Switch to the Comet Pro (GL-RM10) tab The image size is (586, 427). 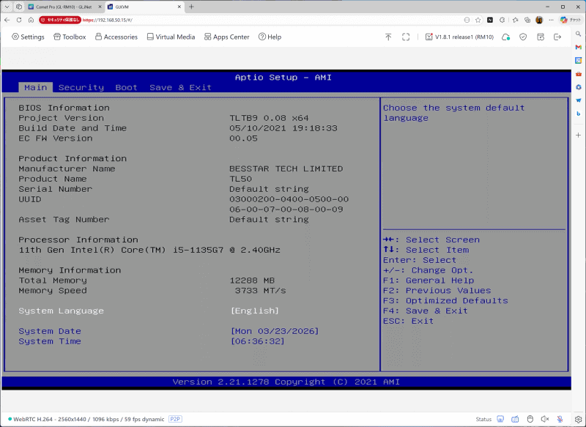(x=64, y=7)
